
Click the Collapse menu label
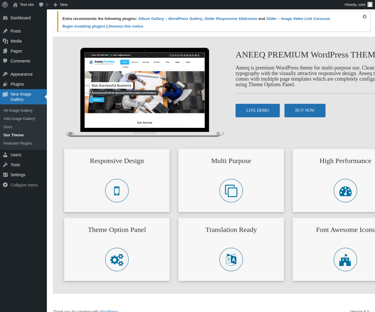[x=24, y=185]
